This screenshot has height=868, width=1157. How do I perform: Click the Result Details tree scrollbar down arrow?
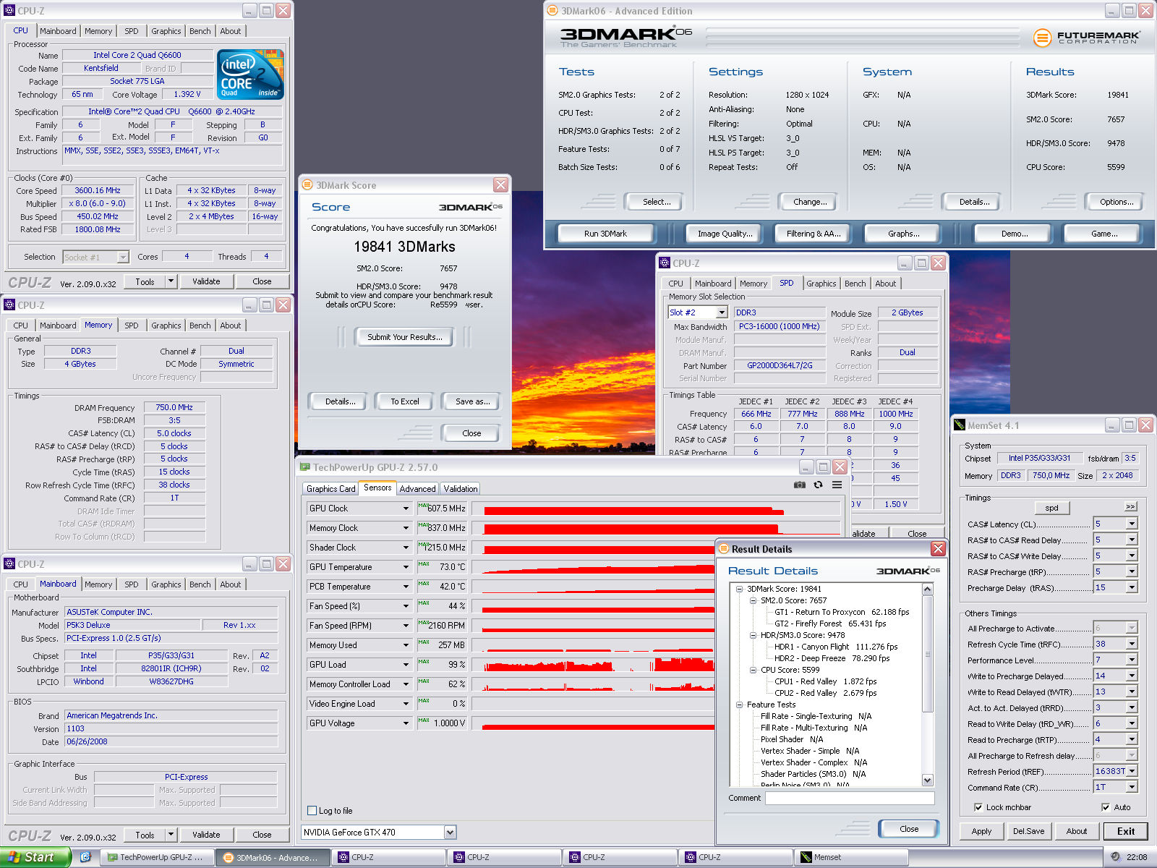[x=928, y=780]
